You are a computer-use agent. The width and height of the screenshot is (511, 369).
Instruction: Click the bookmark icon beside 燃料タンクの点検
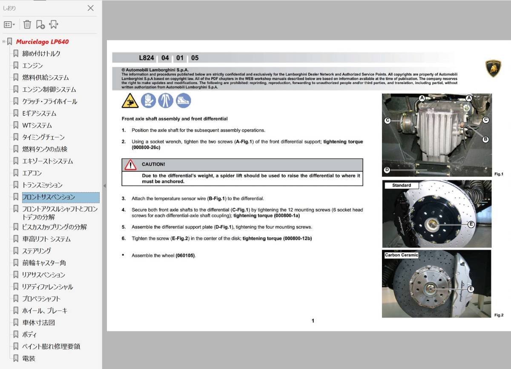pyautogui.click(x=16, y=149)
